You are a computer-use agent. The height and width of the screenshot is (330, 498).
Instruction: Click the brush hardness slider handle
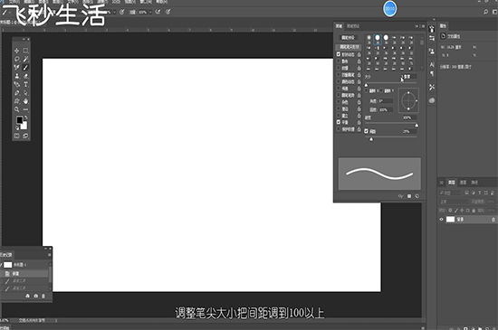click(417, 125)
